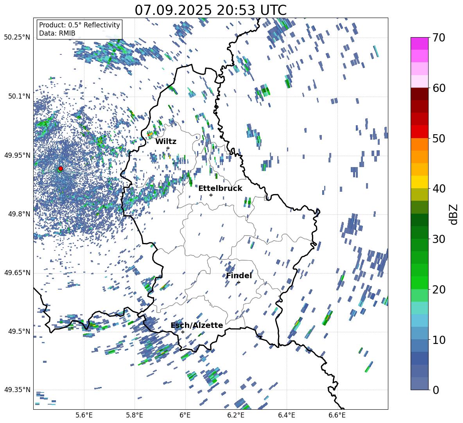Click the 49.35°N latitude label
This screenshot has height=423, width=463.
17,390
